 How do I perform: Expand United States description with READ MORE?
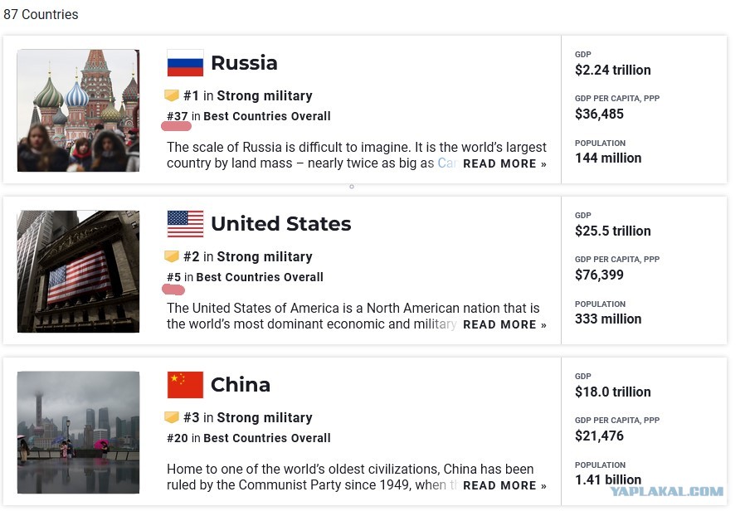click(504, 325)
